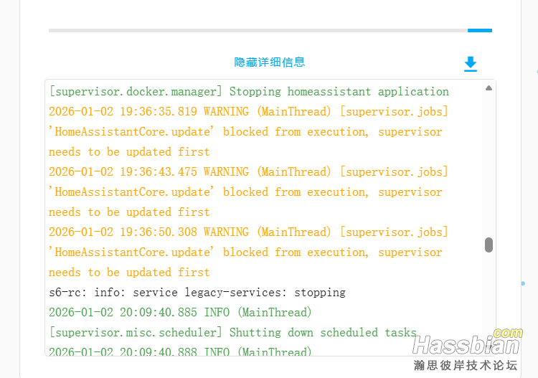The image size is (538, 378).
Task: Click the log scrollbar thumb
Action: (489, 245)
